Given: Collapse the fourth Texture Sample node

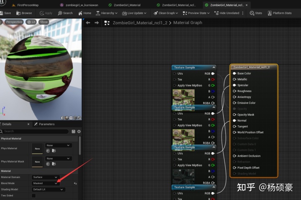Looking at the screenshot, I should pos(214,187).
